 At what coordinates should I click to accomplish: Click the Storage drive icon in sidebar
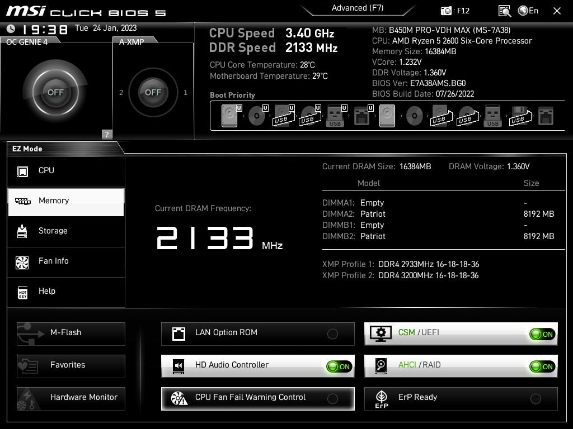(22, 231)
